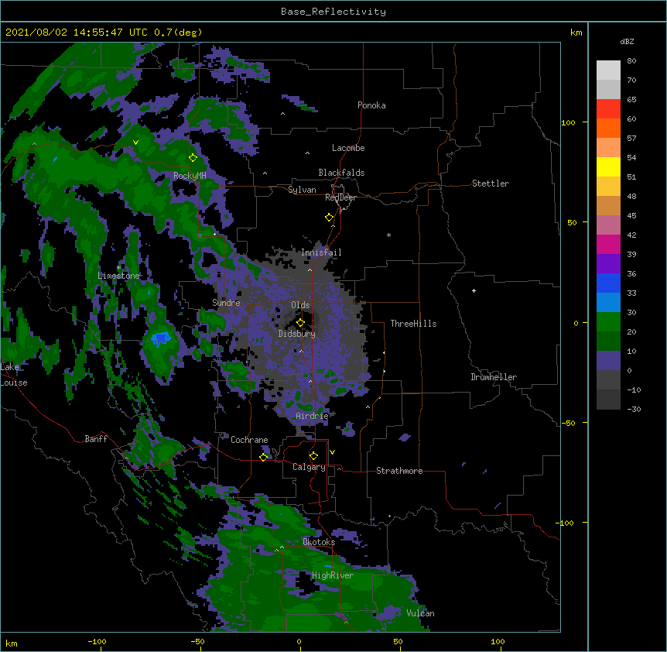Click the RockyMH label
This screenshot has width=667, height=652.
pyautogui.click(x=190, y=176)
